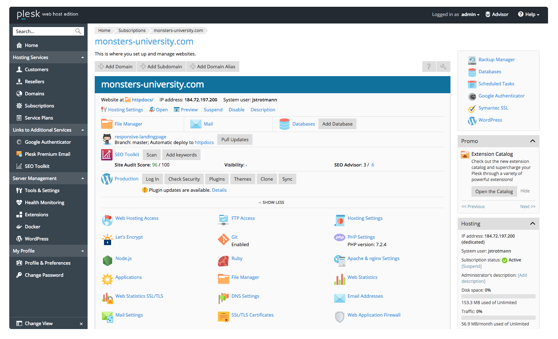558x339 pixels.
Task: Collapse the Hosting info panel chevron
Action: pos(533,224)
